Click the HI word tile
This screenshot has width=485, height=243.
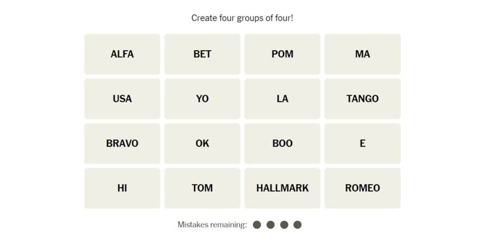point(122,188)
